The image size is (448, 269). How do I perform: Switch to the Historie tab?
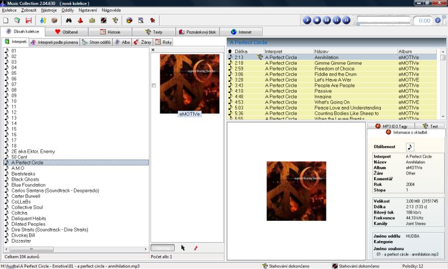[x=110, y=32]
